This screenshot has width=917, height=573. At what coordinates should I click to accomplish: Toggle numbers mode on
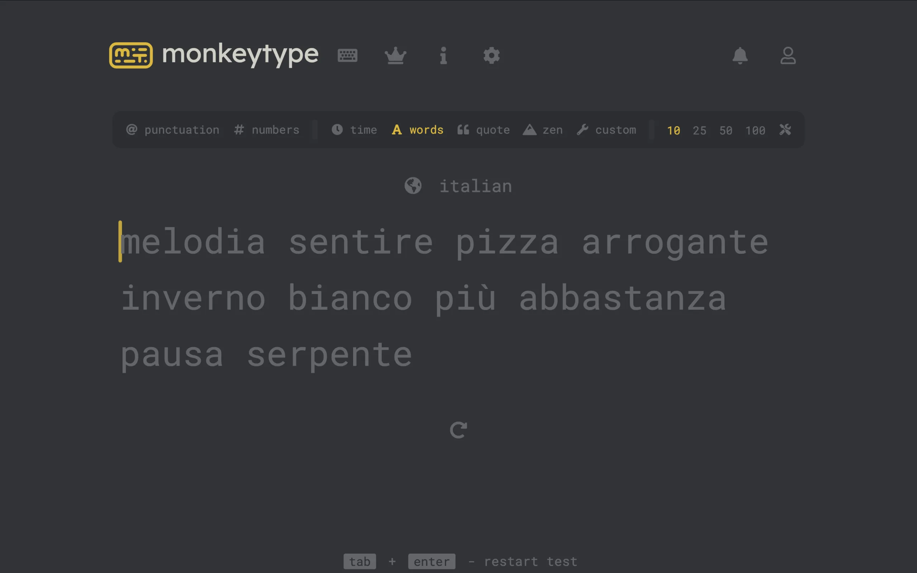coord(267,130)
